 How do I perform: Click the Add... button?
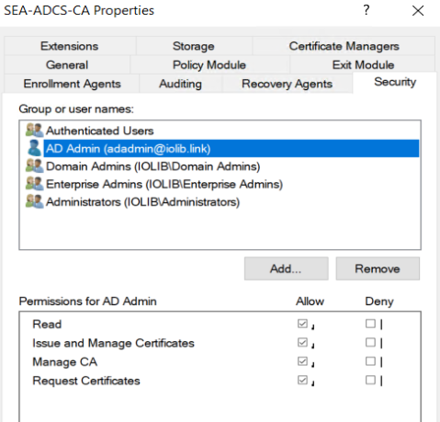[x=287, y=268]
